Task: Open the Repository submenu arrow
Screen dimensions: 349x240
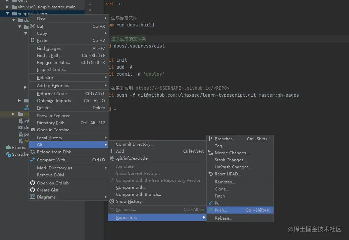Action: click(x=204, y=217)
